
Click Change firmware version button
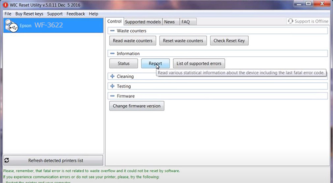coord(137,106)
